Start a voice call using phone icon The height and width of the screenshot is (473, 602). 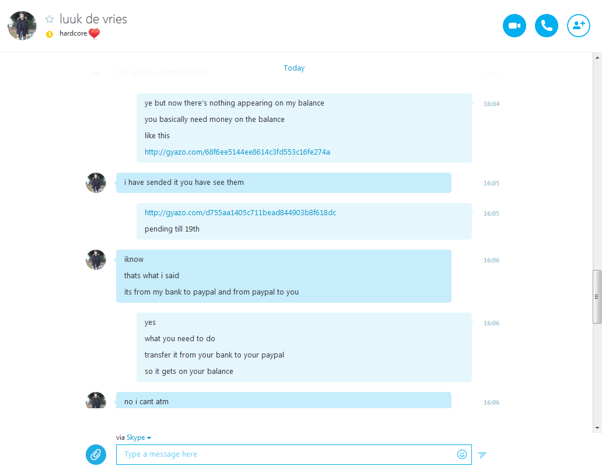(547, 26)
